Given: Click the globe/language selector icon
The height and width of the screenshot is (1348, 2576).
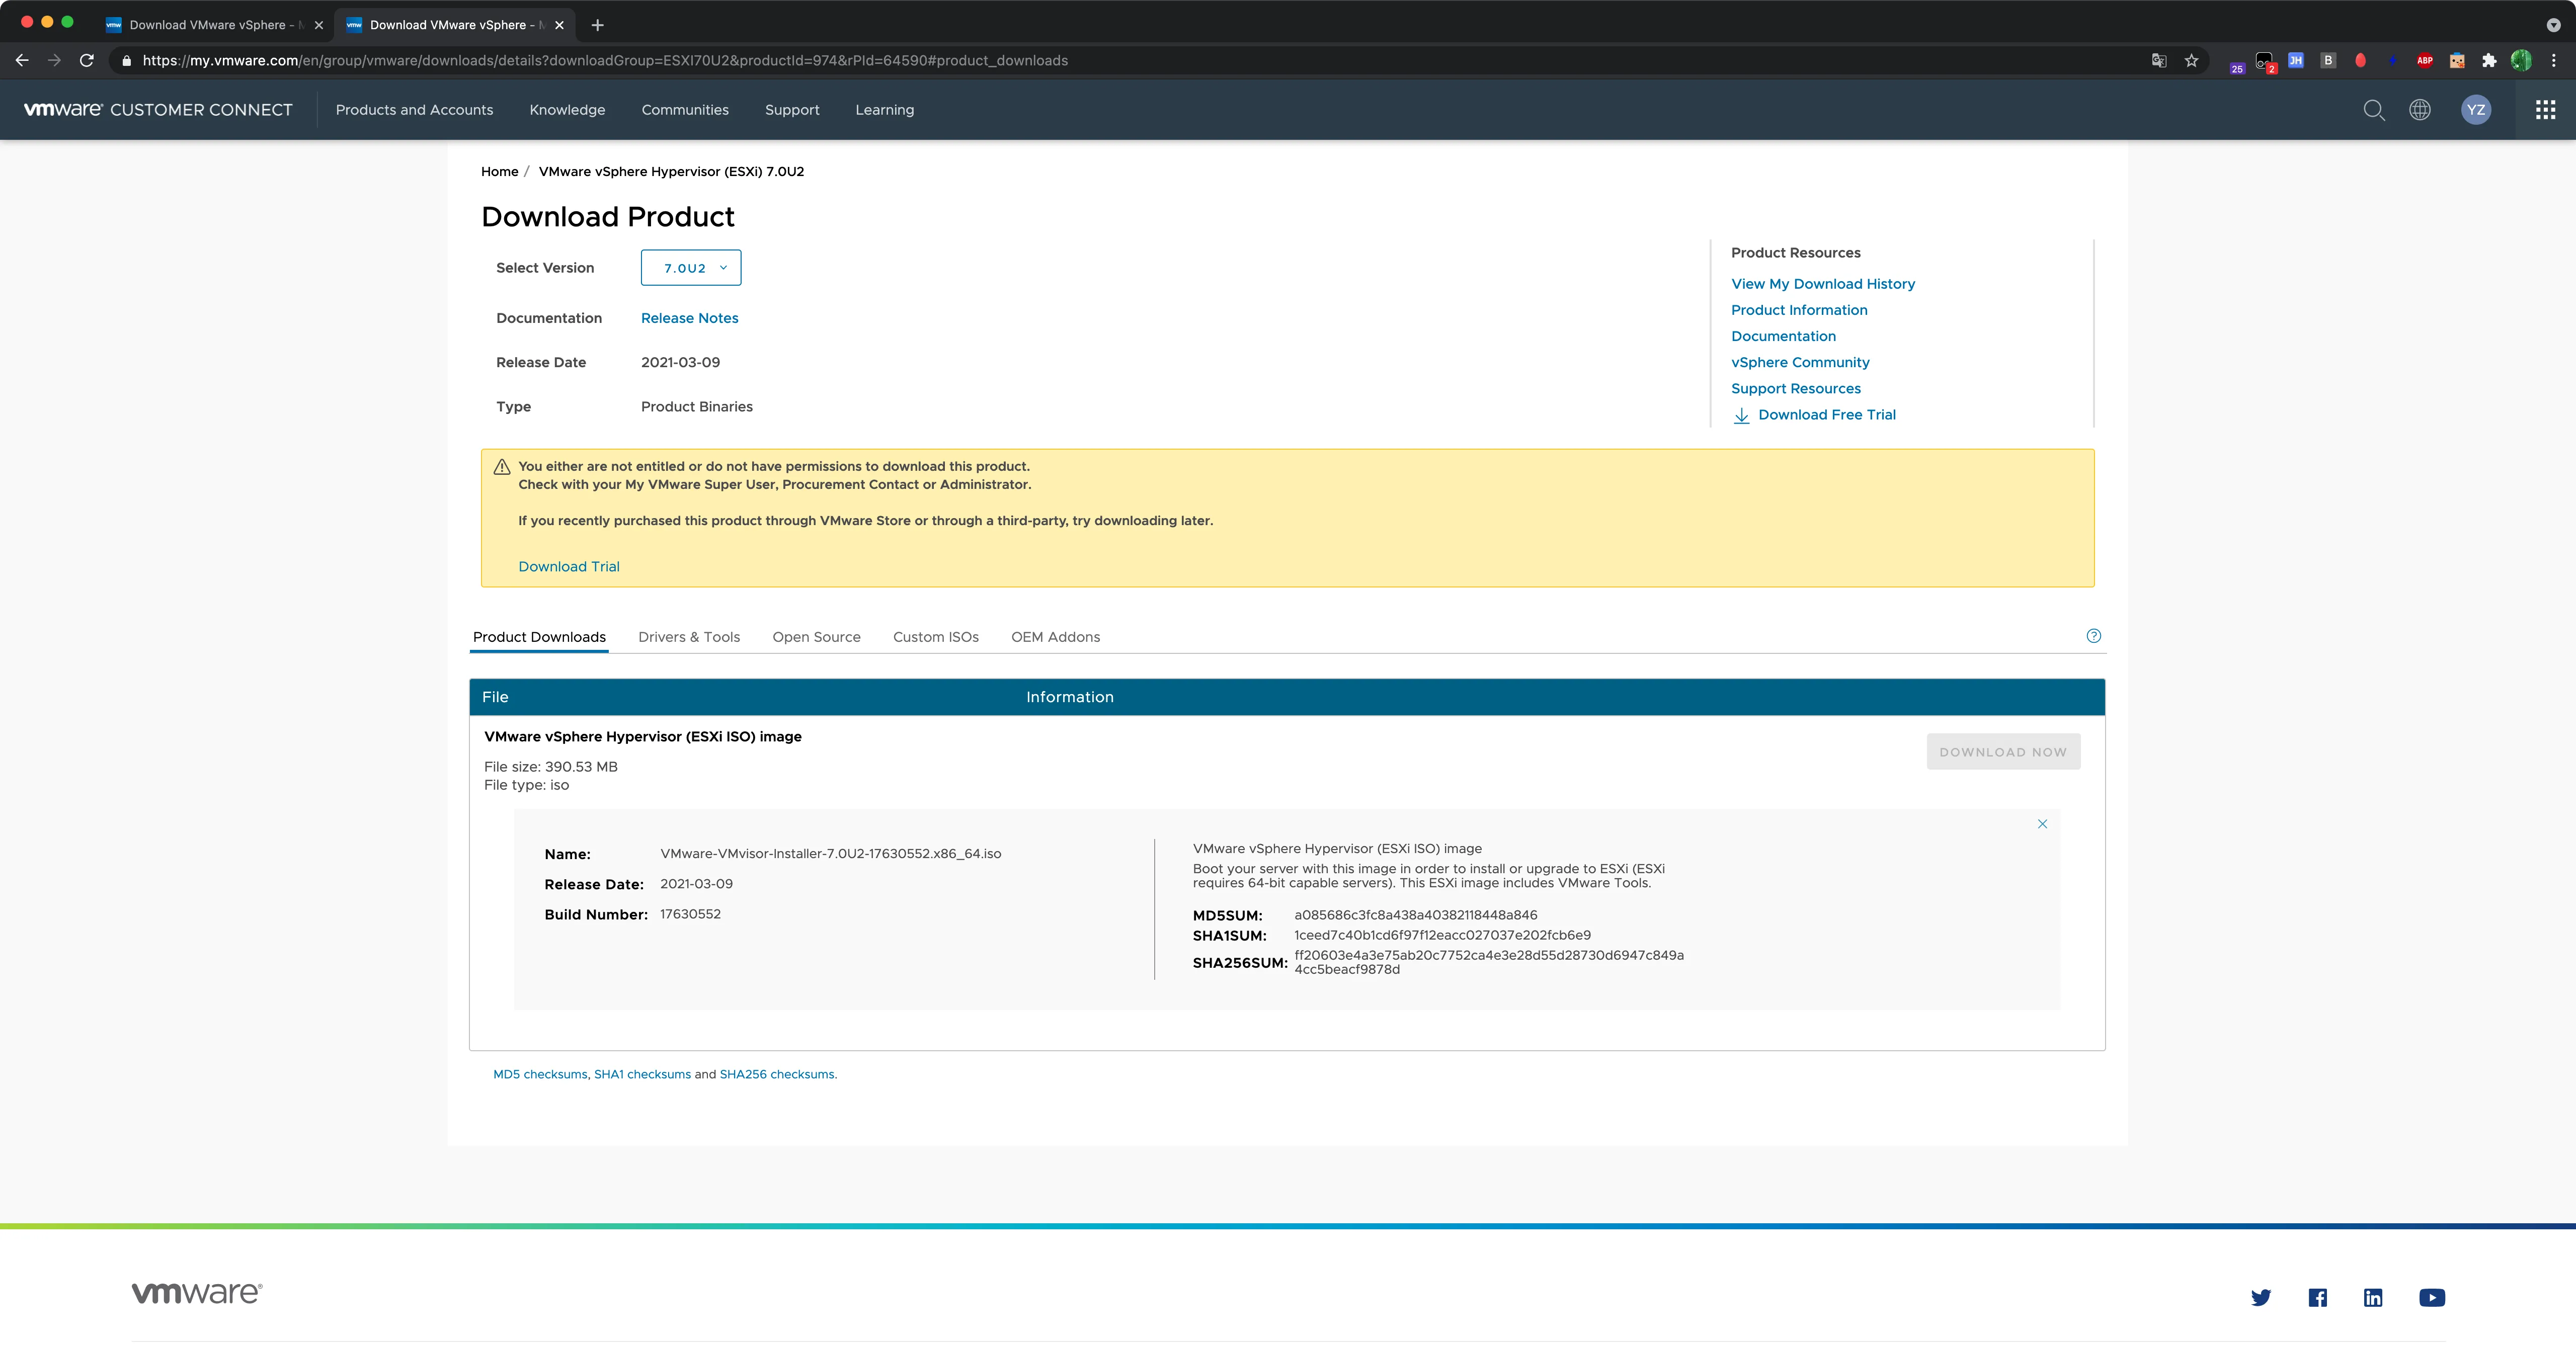Looking at the screenshot, I should pos(2421,109).
